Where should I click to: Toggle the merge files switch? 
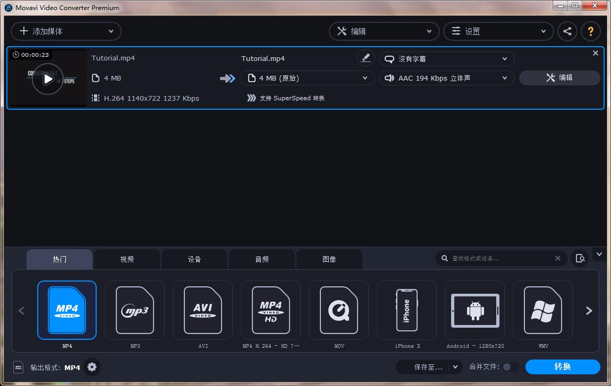pos(510,366)
